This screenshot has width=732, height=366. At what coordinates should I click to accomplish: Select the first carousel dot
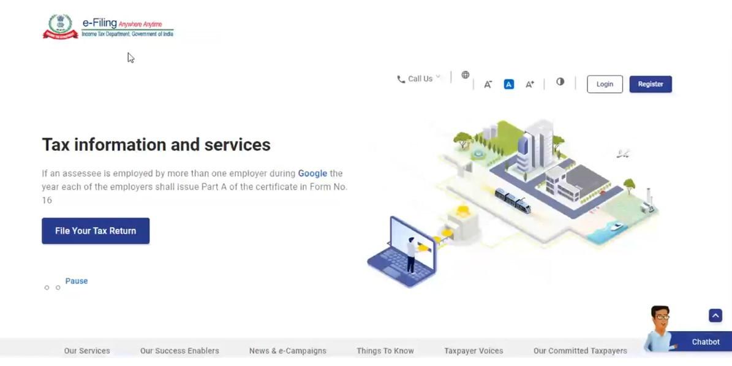pos(47,287)
